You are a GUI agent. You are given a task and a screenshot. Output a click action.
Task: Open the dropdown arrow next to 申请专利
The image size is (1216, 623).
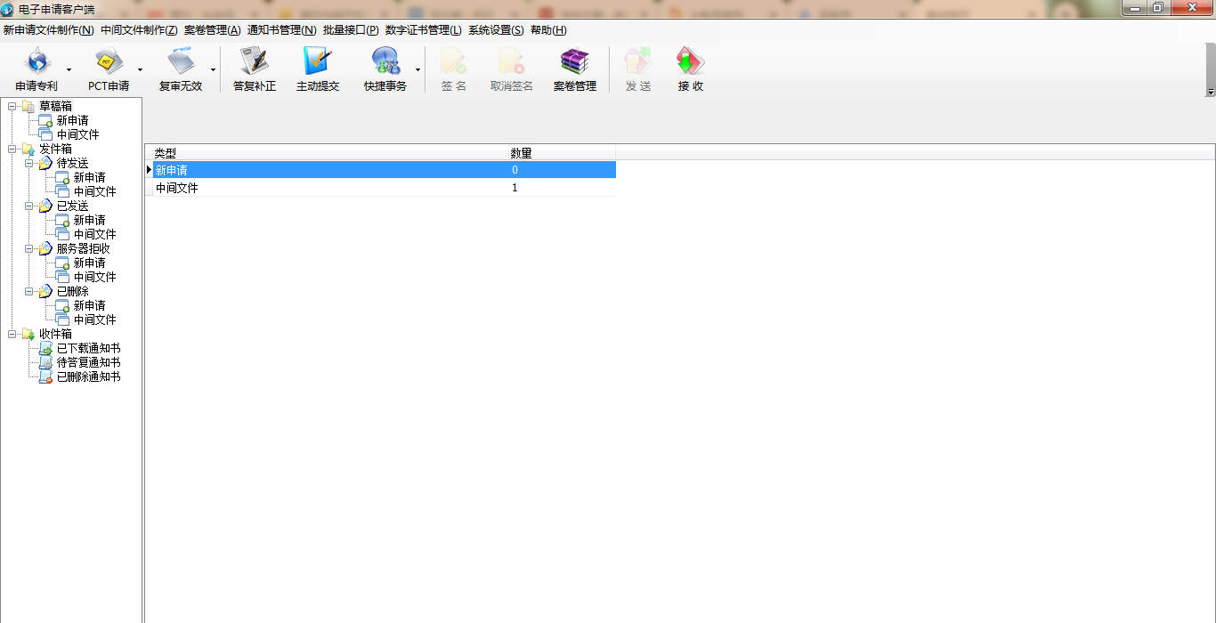69,69
